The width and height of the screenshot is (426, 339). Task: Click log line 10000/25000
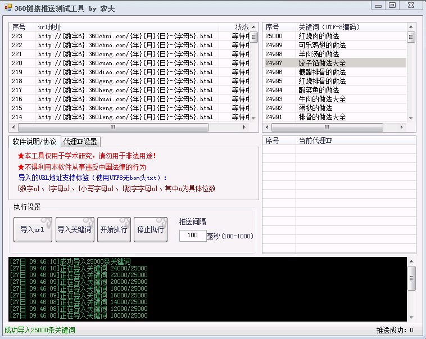click(x=79, y=315)
